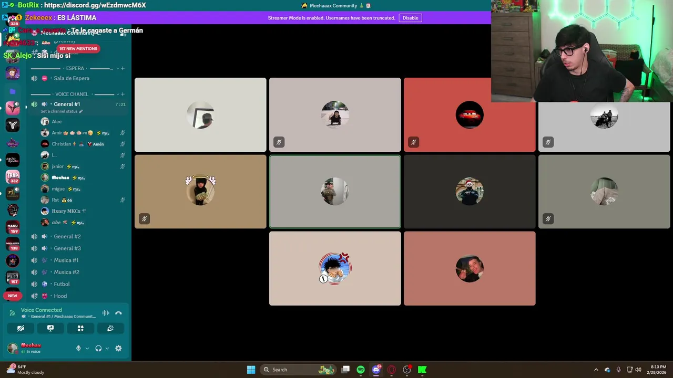Disconnect from voice with hang-up icon

pos(118,313)
